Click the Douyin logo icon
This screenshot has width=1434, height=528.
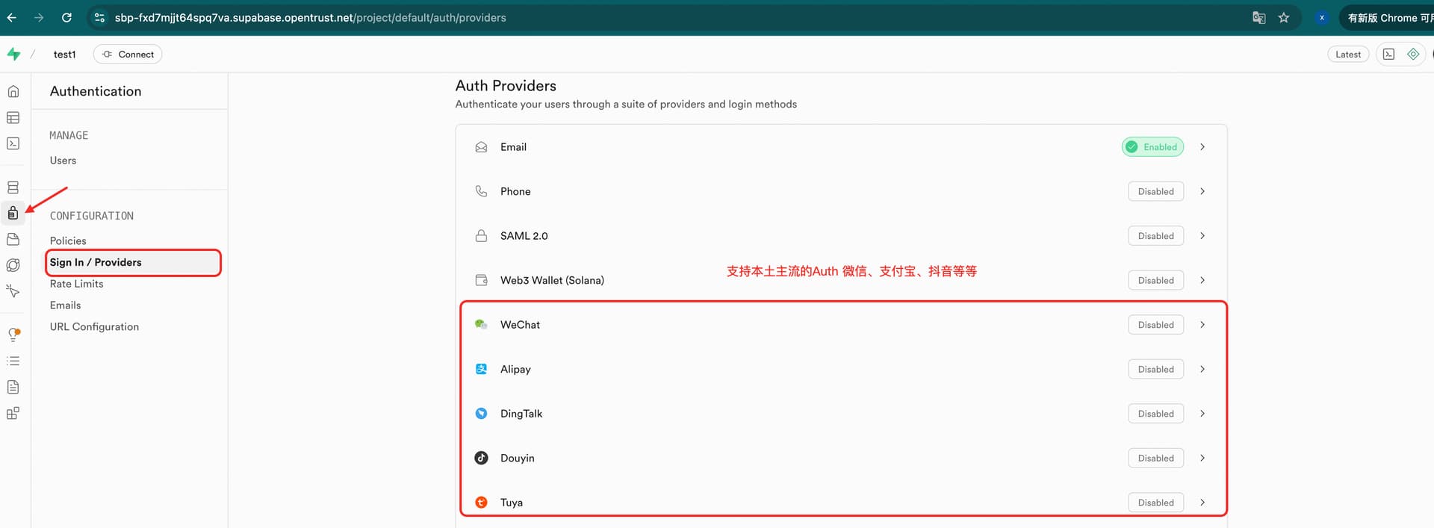tap(481, 458)
